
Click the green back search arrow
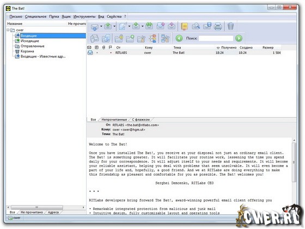[179, 38]
